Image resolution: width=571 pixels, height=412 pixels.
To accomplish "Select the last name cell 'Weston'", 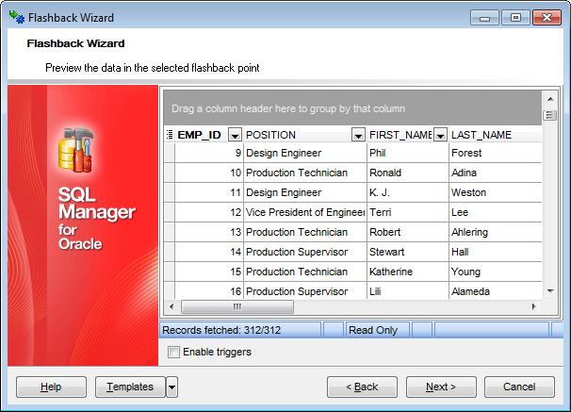I will click(x=496, y=192).
